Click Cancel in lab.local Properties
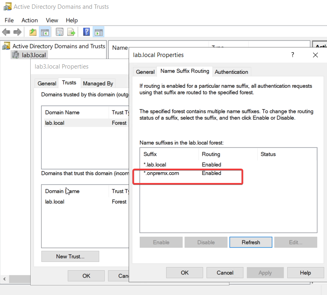Viewport: 327px width, 295px height. tap(225, 273)
